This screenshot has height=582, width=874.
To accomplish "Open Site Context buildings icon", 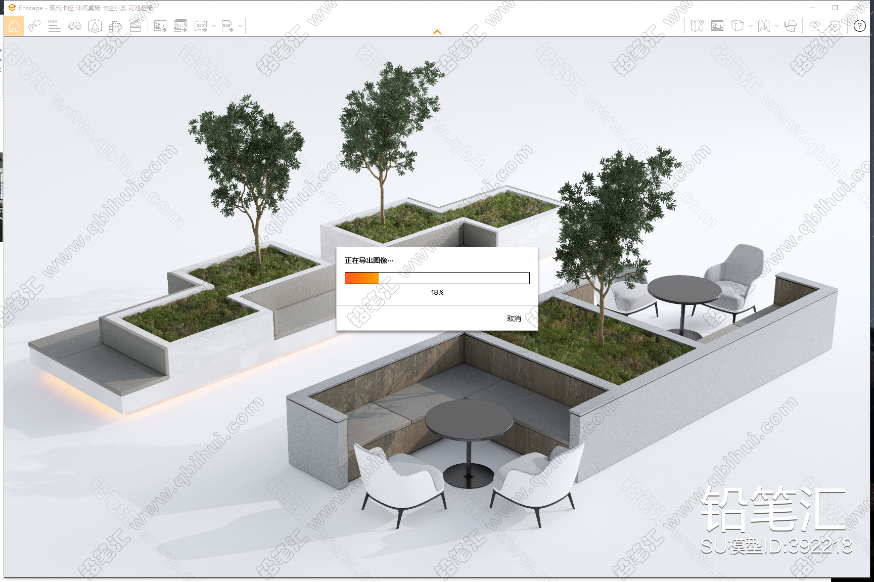I will (x=115, y=26).
